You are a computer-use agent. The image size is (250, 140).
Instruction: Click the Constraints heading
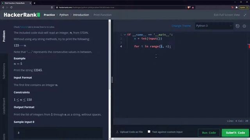(22, 92)
